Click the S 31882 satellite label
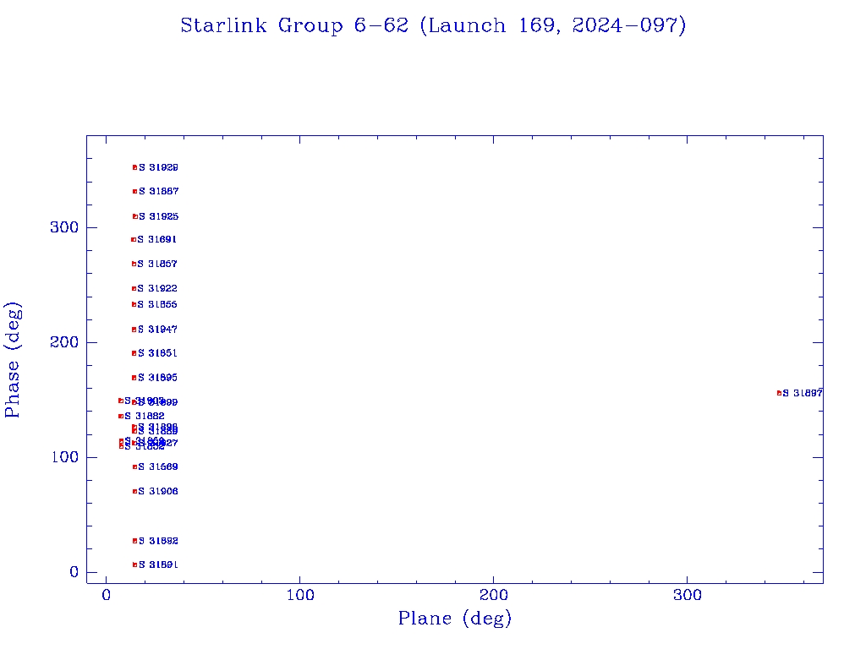866x649 pixels. [144, 416]
